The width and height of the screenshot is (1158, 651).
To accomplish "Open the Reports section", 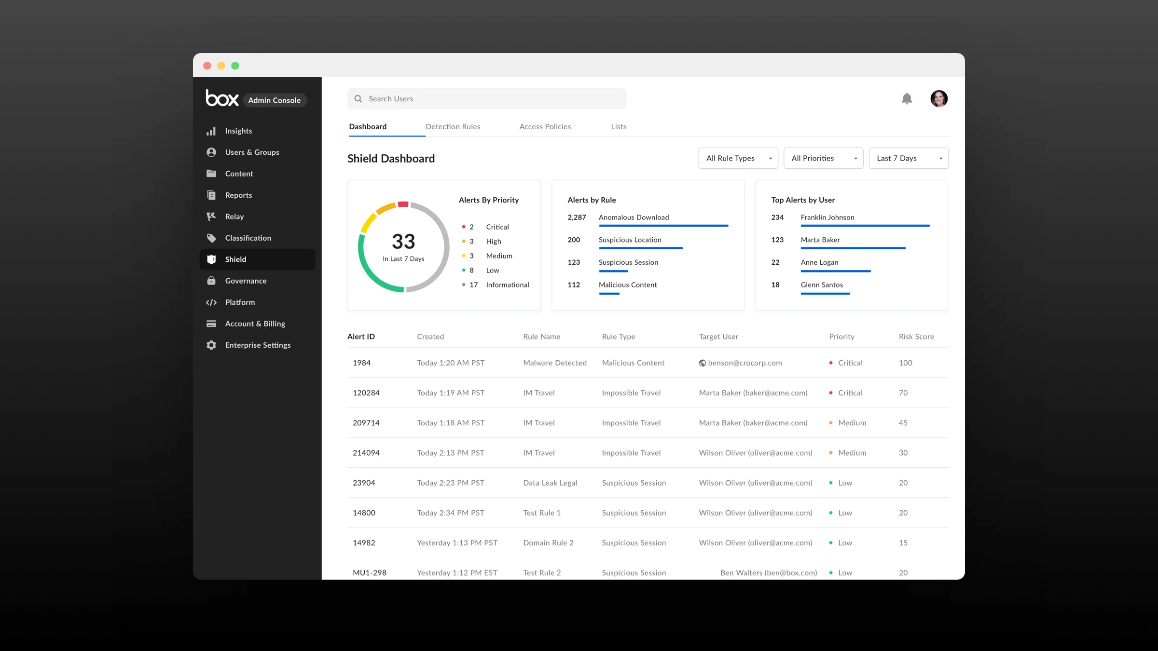I will (x=238, y=195).
